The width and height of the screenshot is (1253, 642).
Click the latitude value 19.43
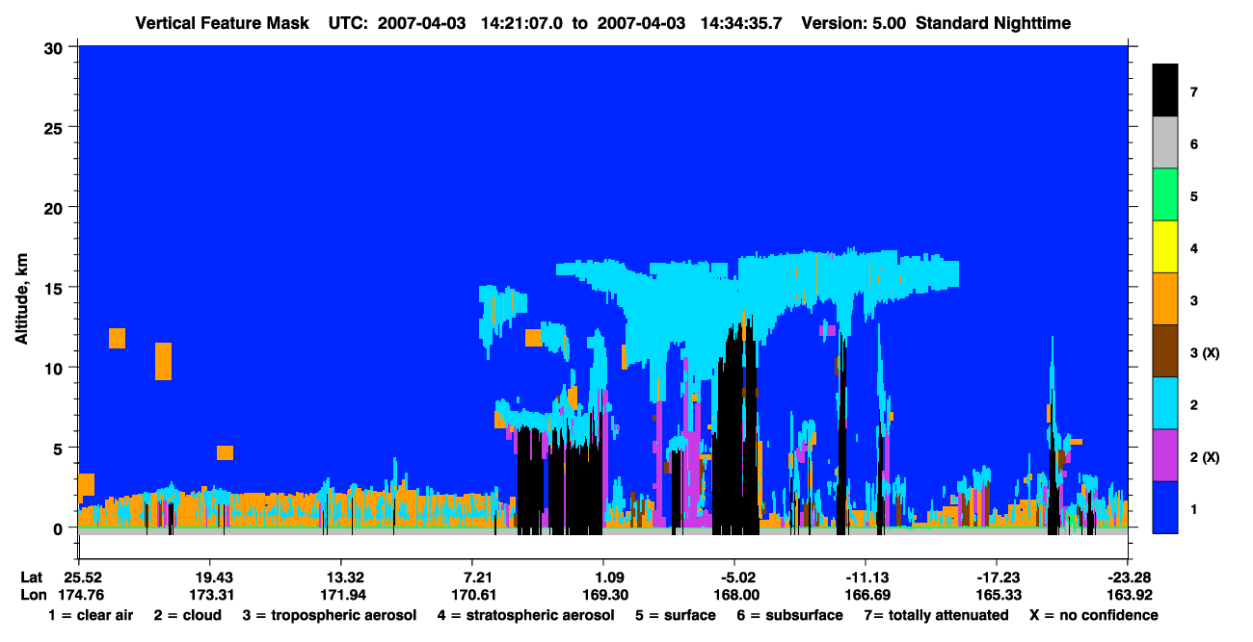click(210, 577)
